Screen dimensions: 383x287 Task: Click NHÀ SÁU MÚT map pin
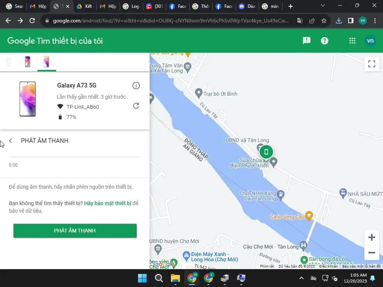click(343, 193)
